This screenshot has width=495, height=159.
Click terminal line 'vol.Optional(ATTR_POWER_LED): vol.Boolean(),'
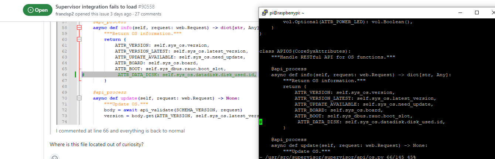(348, 22)
